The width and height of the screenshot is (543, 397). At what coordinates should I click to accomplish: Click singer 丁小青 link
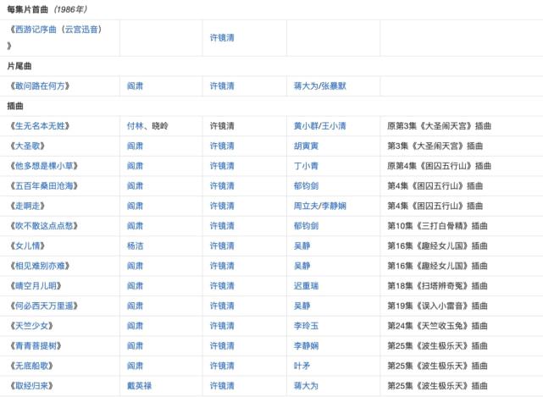pos(306,166)
